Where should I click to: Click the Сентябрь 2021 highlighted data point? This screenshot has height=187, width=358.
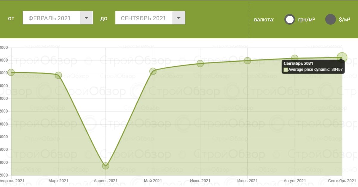tap(342, 57)
